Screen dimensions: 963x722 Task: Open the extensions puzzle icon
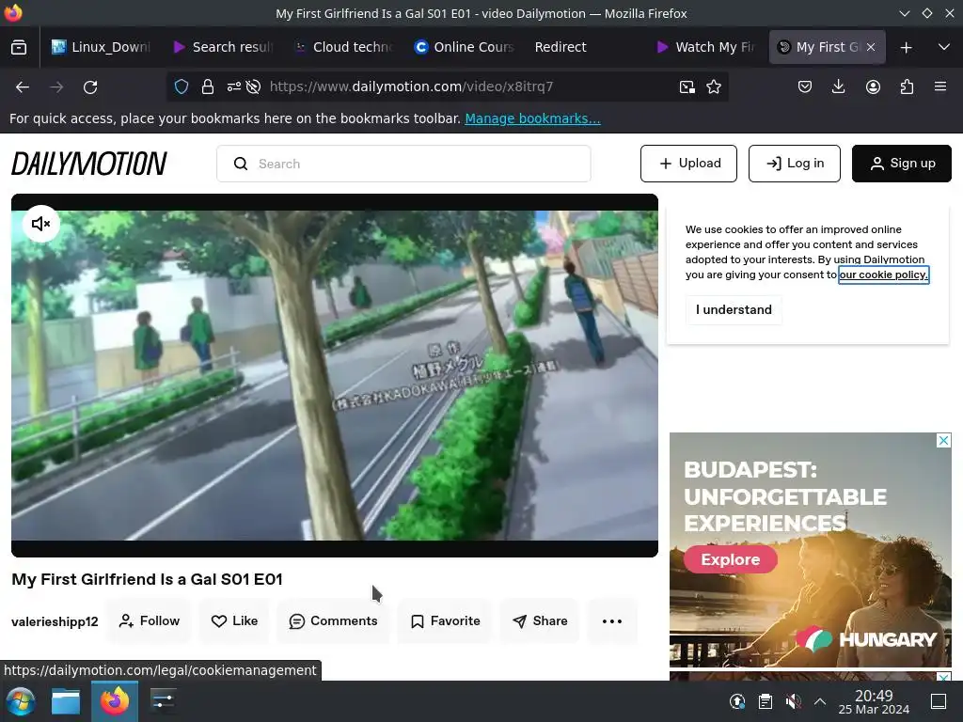tap(907, 87)
